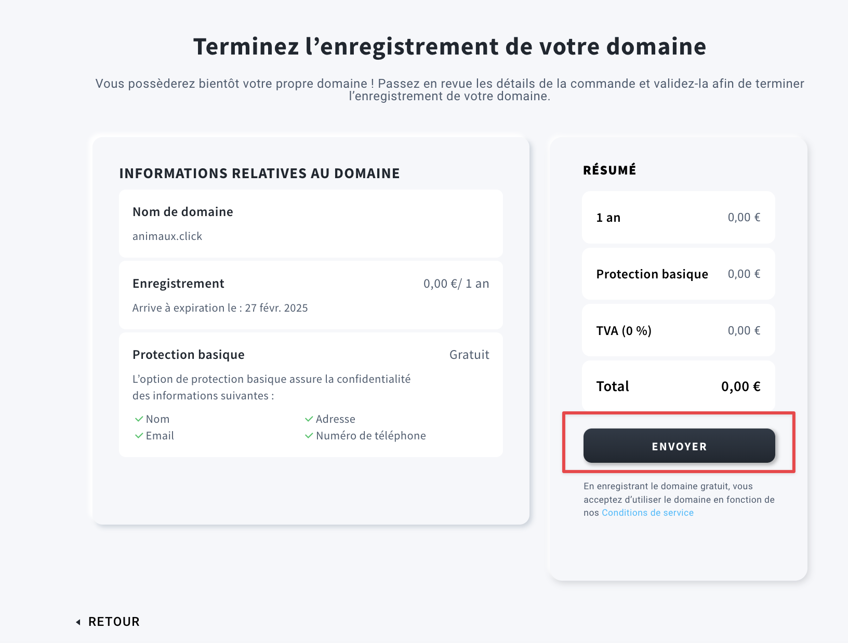Open the Conditions de service link

[647, 513]
